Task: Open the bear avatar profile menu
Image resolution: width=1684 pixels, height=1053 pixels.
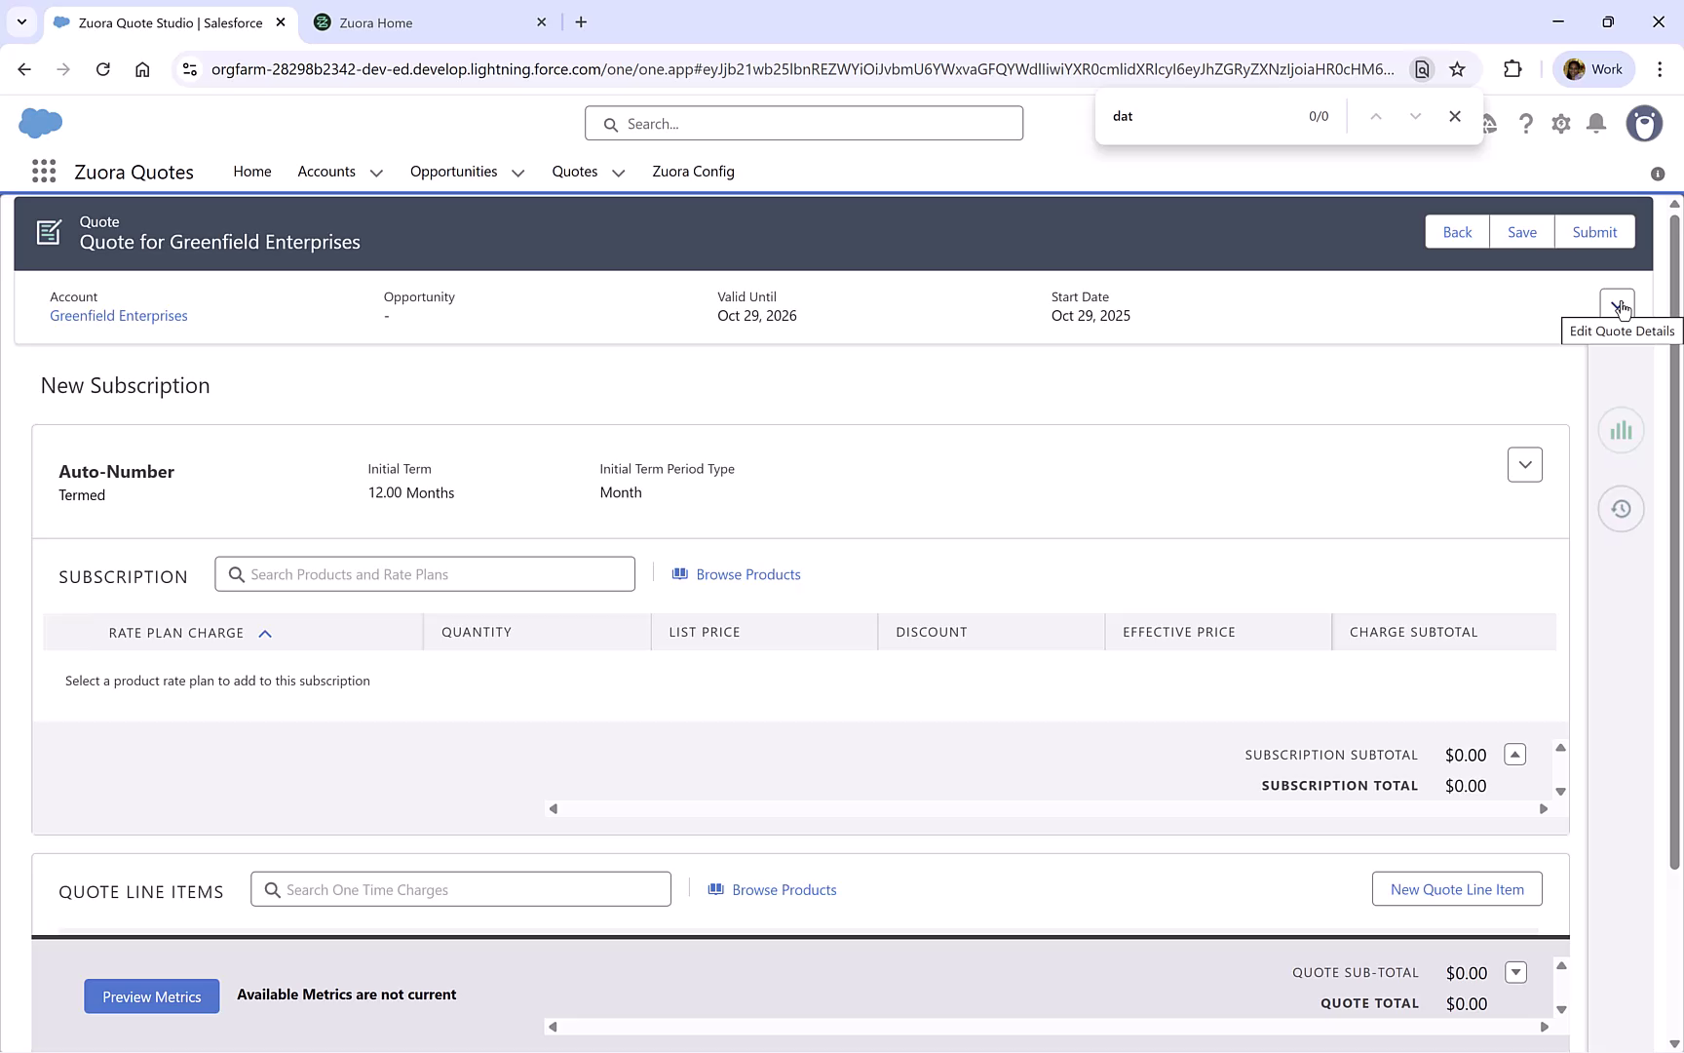Action: 1644,124
